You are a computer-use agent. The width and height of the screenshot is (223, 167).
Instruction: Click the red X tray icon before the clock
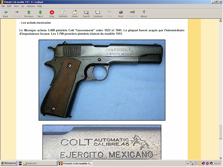click(211, 164)
